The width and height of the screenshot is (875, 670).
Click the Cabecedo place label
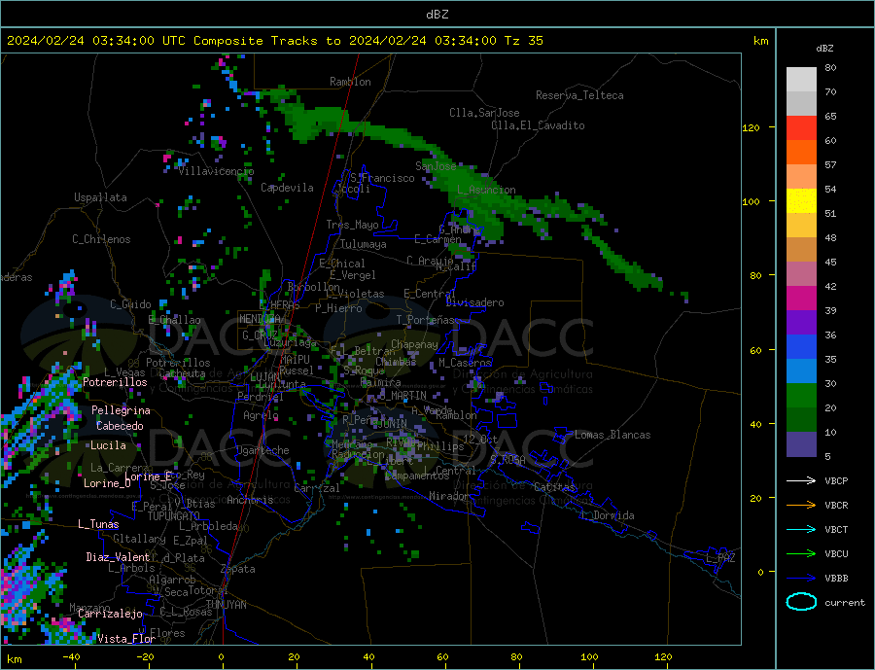[x=120, y=426]
